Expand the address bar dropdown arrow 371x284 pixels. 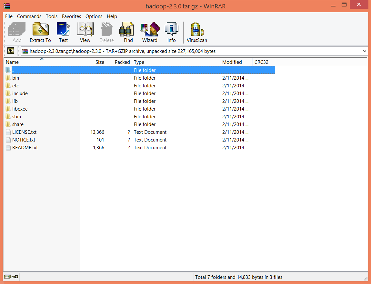[x=364, y=51]
